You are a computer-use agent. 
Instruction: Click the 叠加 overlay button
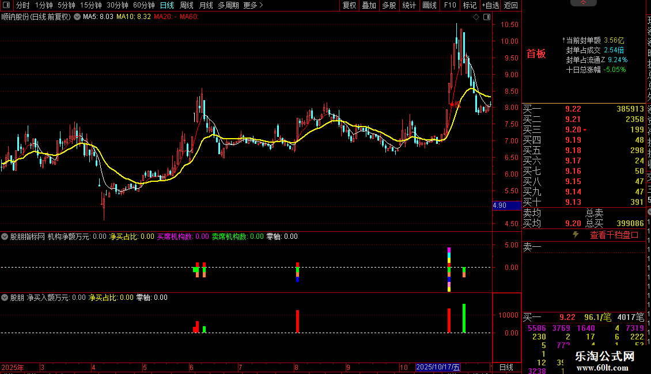tap(369, 5)
